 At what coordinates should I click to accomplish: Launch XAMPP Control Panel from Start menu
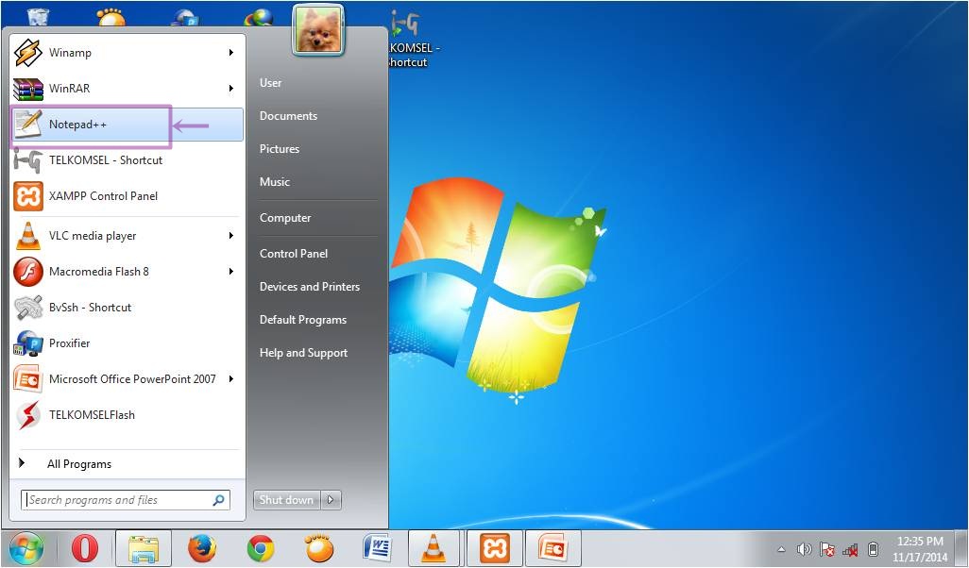(103, 196)
